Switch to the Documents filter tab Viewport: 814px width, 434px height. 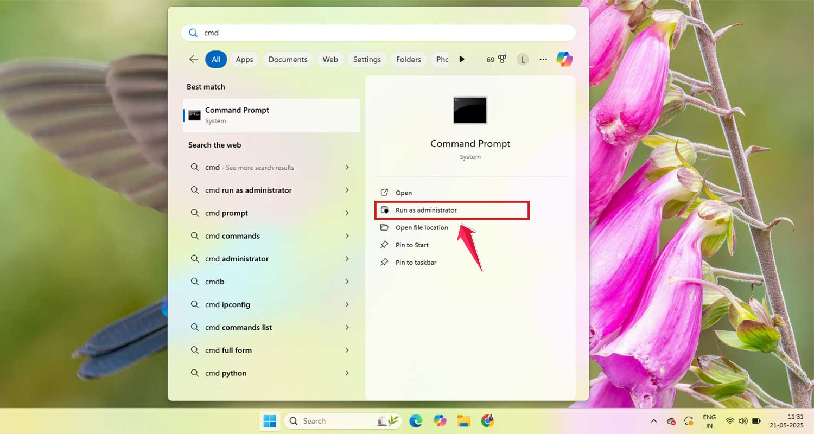tap(288, 59)
